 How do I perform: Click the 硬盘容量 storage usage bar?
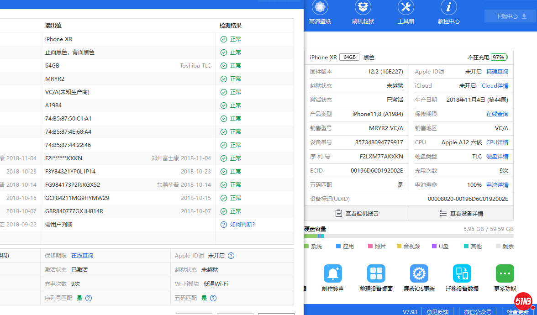(408, 236)
